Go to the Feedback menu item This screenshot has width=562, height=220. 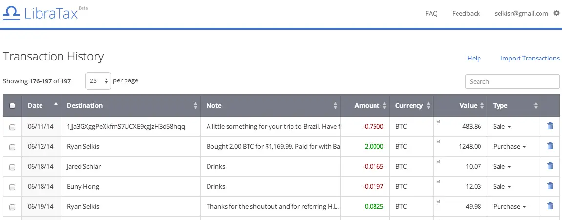click(x=466, y=13)
